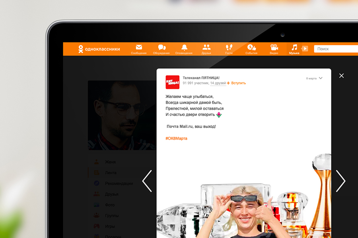Screen dimensions: 358x238
Task: Click the text Почта Mail.ru, ваш выход!
Action: click(191, 127)
